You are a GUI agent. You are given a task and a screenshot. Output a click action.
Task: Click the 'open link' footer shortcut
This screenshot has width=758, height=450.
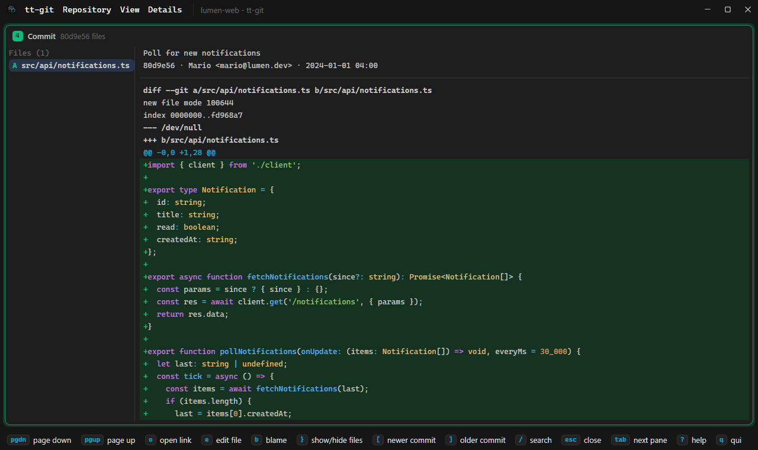tap(168, 440)
